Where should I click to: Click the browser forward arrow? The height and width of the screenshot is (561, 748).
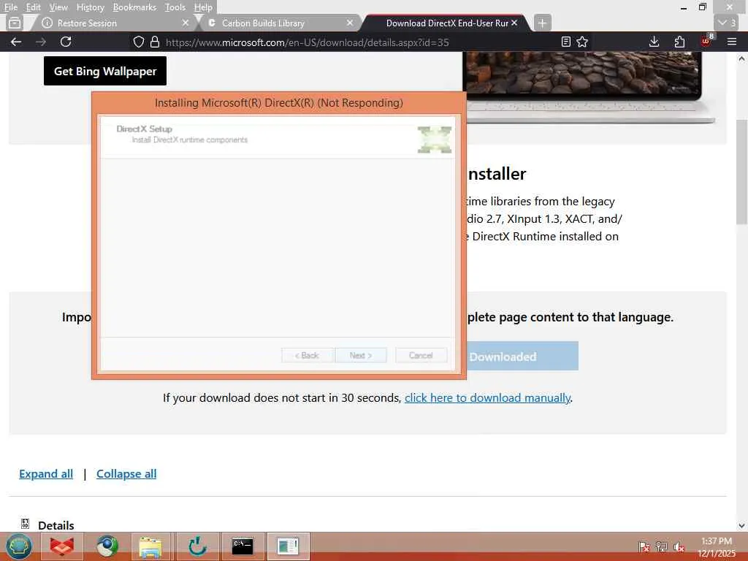41,42
